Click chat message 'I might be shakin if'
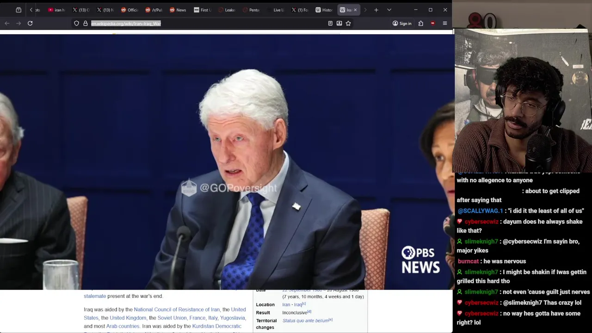The width and height of the screenshot is (592, 333). pos(522,277)
